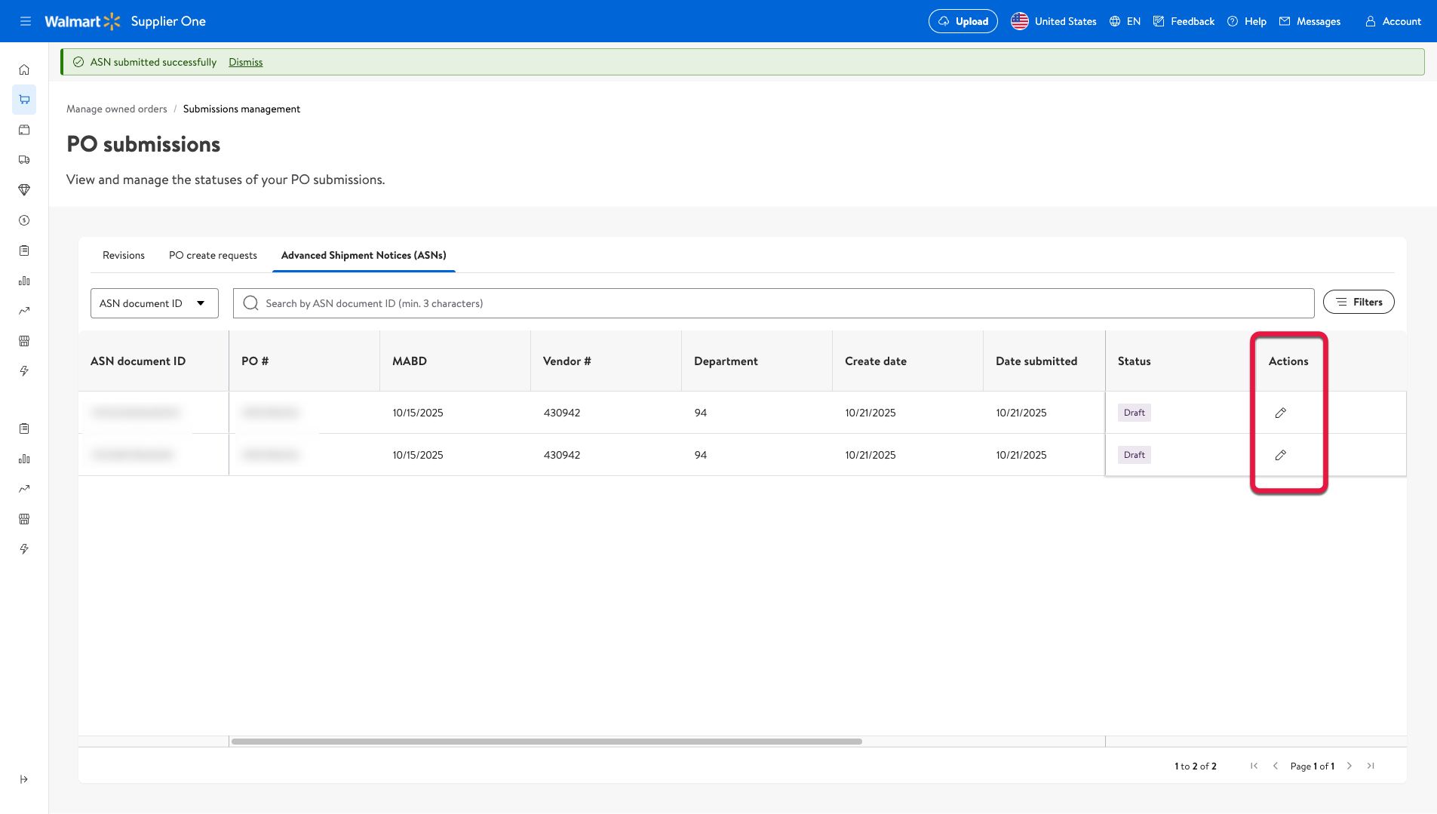The image size is (1437, 814).
Task: Open the EN language selector
Action: [x=1125, y=21]
